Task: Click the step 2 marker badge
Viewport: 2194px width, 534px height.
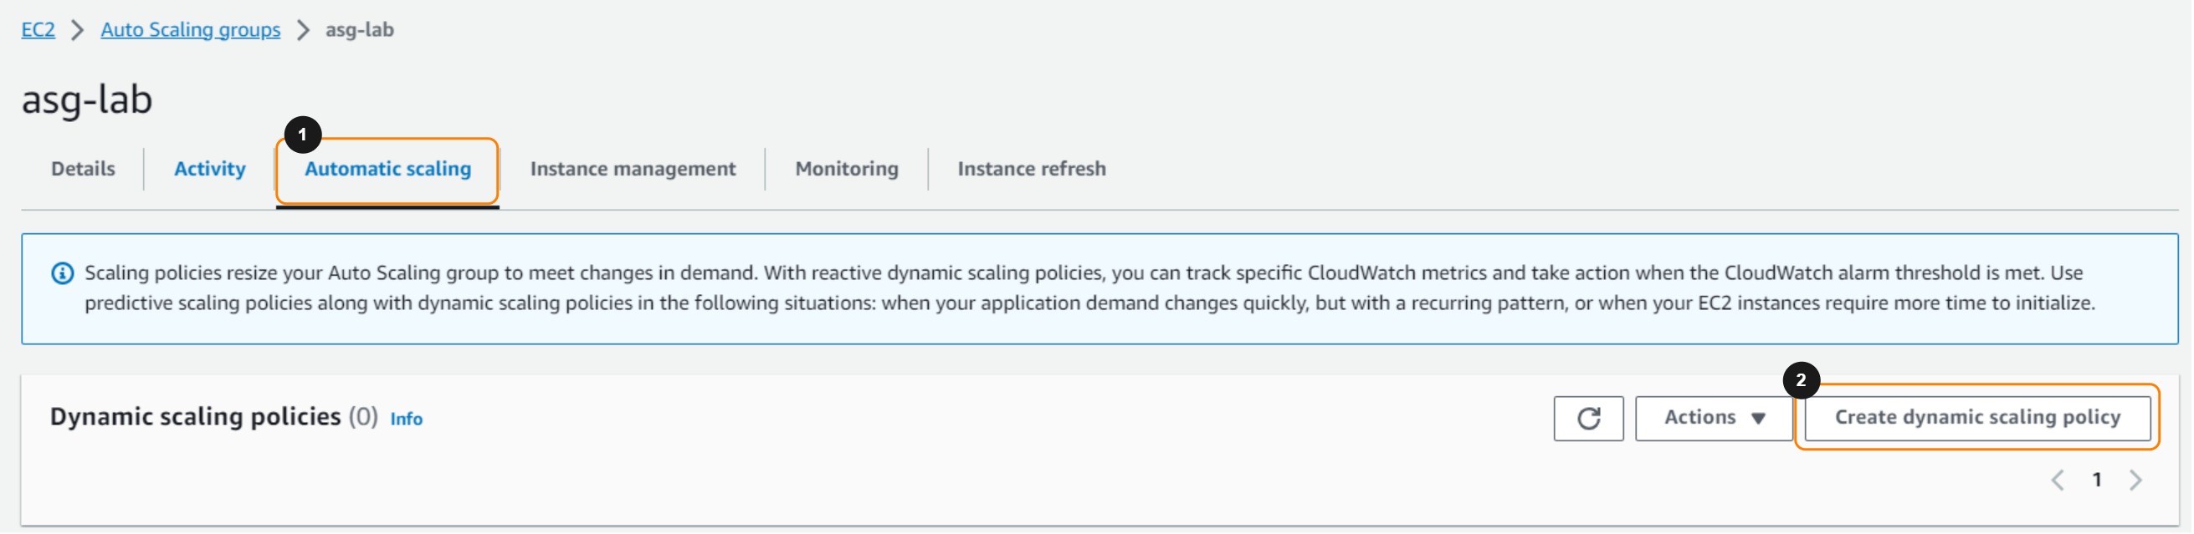Action: [x=1801, y=380]
